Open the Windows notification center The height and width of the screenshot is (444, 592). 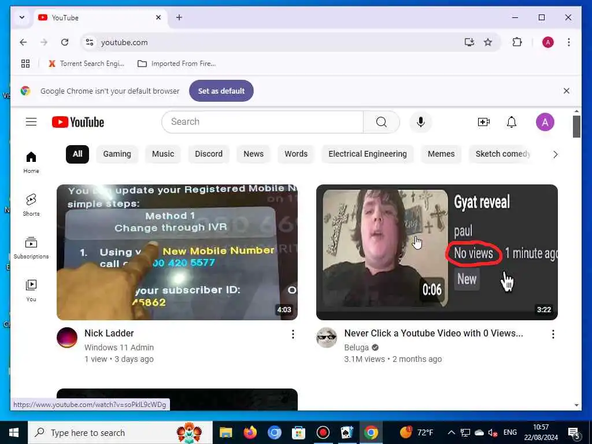(574, 432)
